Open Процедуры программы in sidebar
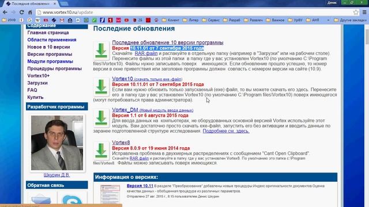The height and width of the screenshot is (207, 369). pyautogui.click(x=55, y=68)
